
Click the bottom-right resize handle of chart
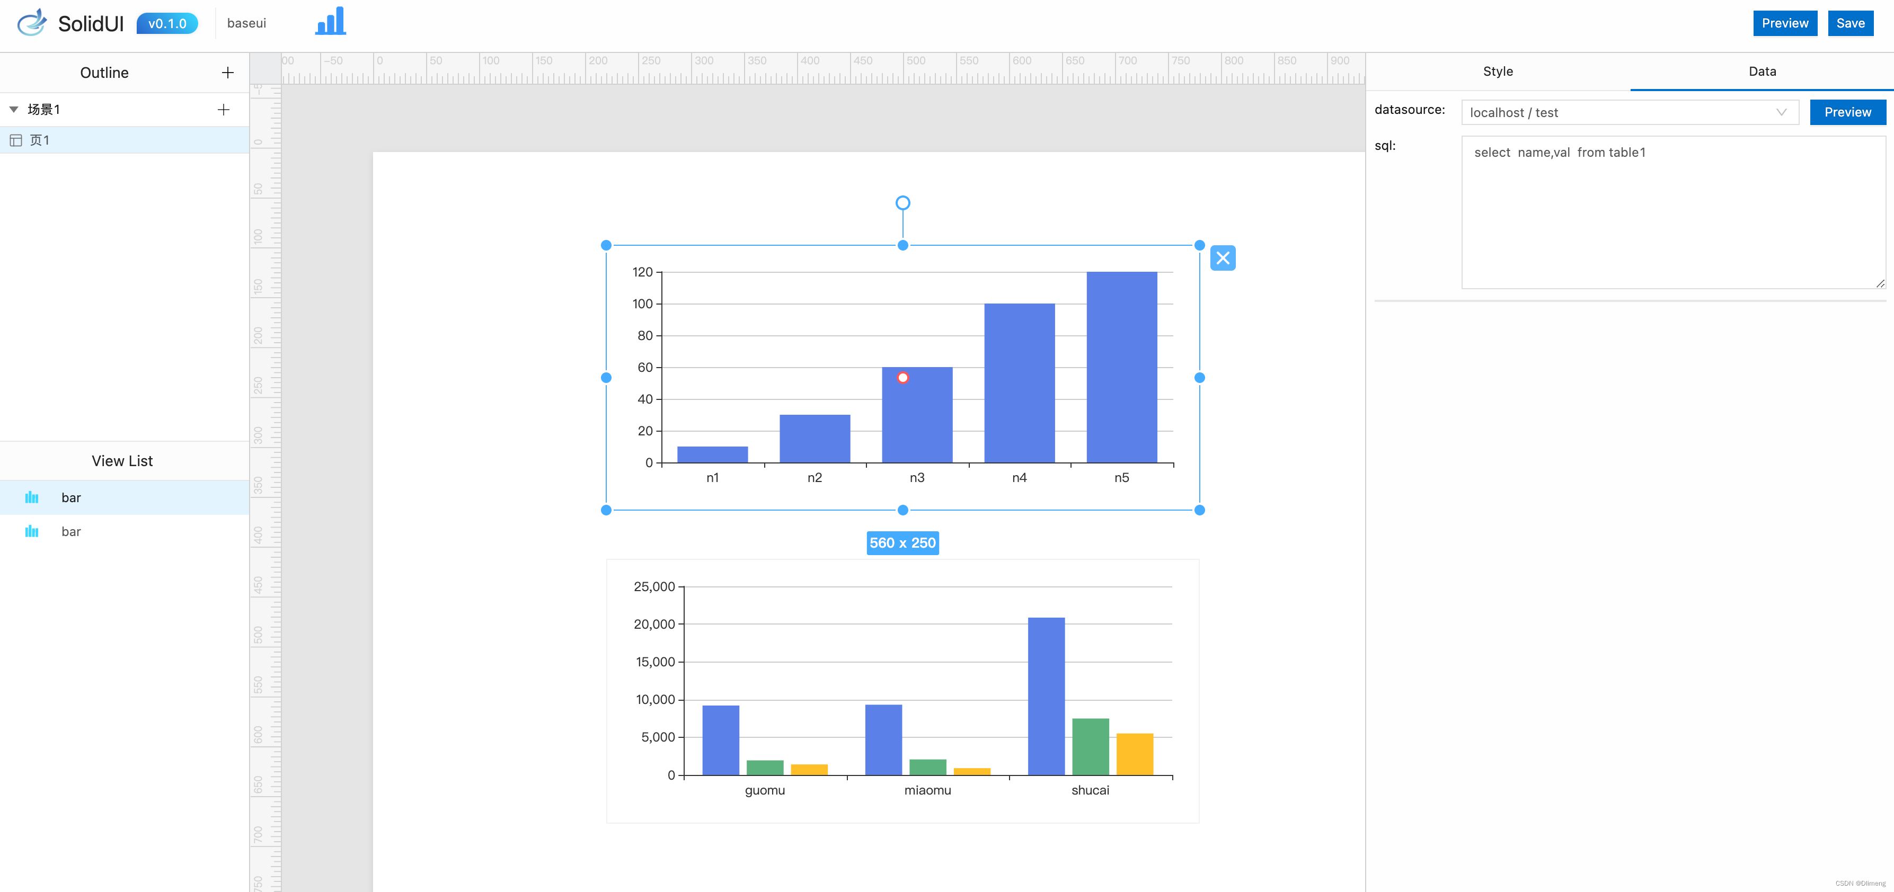[1199, 510]
